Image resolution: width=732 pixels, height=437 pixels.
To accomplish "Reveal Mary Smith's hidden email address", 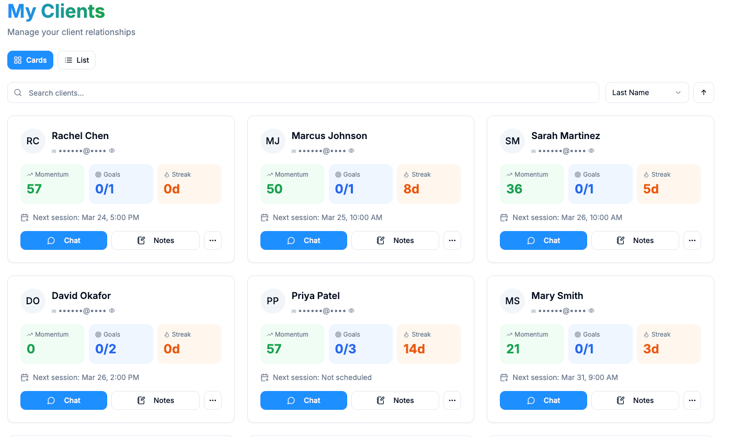I will (591, 310).
